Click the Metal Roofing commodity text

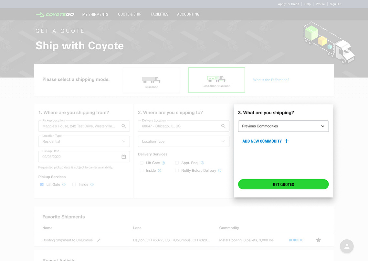pyautogui.click(x=247, y=240)
